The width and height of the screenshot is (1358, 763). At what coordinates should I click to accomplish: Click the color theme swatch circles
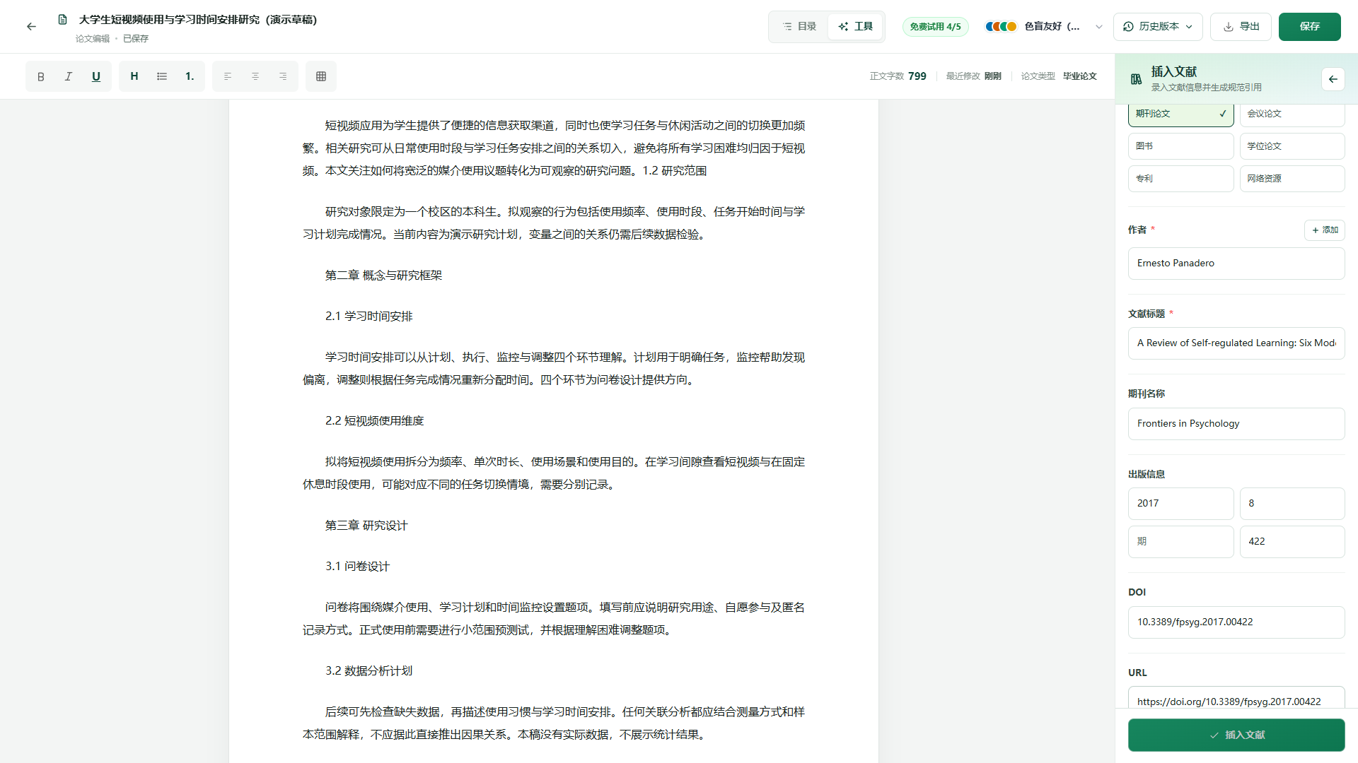[x=1001, y=26]
